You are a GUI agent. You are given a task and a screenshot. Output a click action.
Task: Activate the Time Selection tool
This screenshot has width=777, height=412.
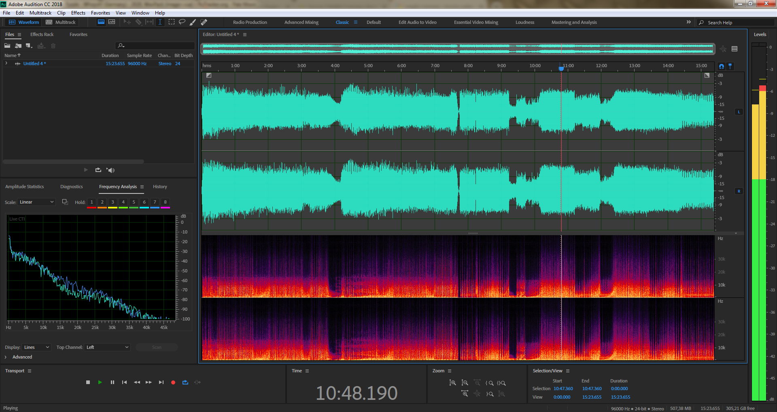[x=160, y=22]
